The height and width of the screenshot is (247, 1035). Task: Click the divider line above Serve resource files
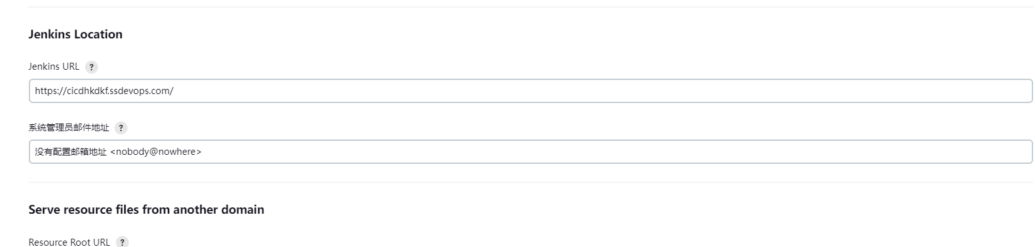click(x=530, y=182)
